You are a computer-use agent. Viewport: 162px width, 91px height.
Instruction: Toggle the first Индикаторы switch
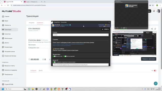(x=54, y=56)
